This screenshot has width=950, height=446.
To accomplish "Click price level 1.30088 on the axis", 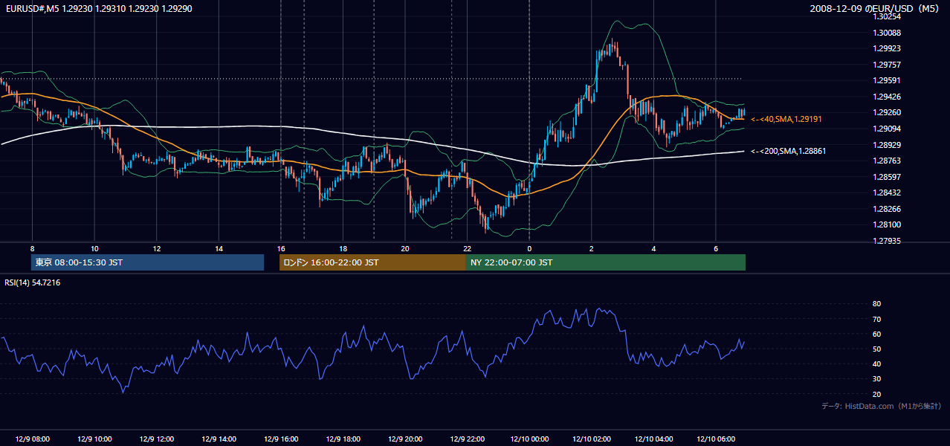I will coord(887,33).
